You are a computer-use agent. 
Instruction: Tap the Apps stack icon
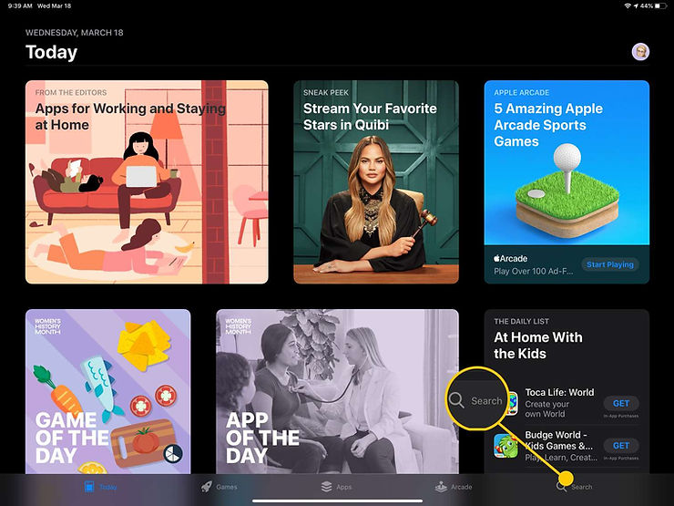tap(327, 487)
